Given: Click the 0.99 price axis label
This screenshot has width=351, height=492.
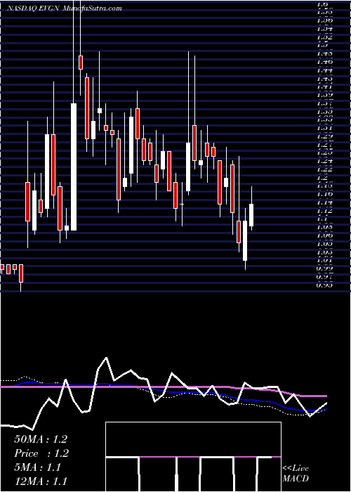Looking at the screenshot, I should click(x=324, y=268).
